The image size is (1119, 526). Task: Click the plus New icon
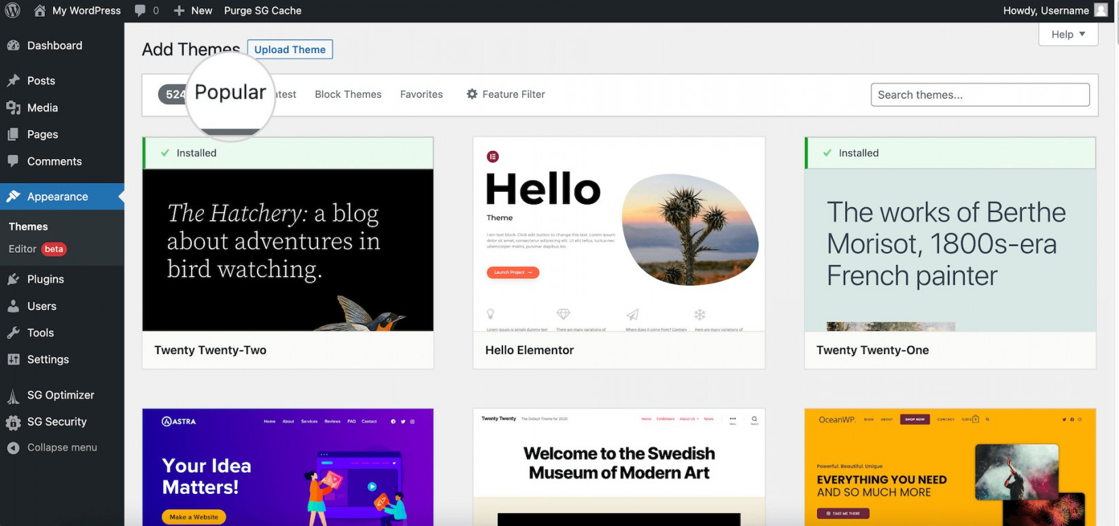tap(179, 11)
